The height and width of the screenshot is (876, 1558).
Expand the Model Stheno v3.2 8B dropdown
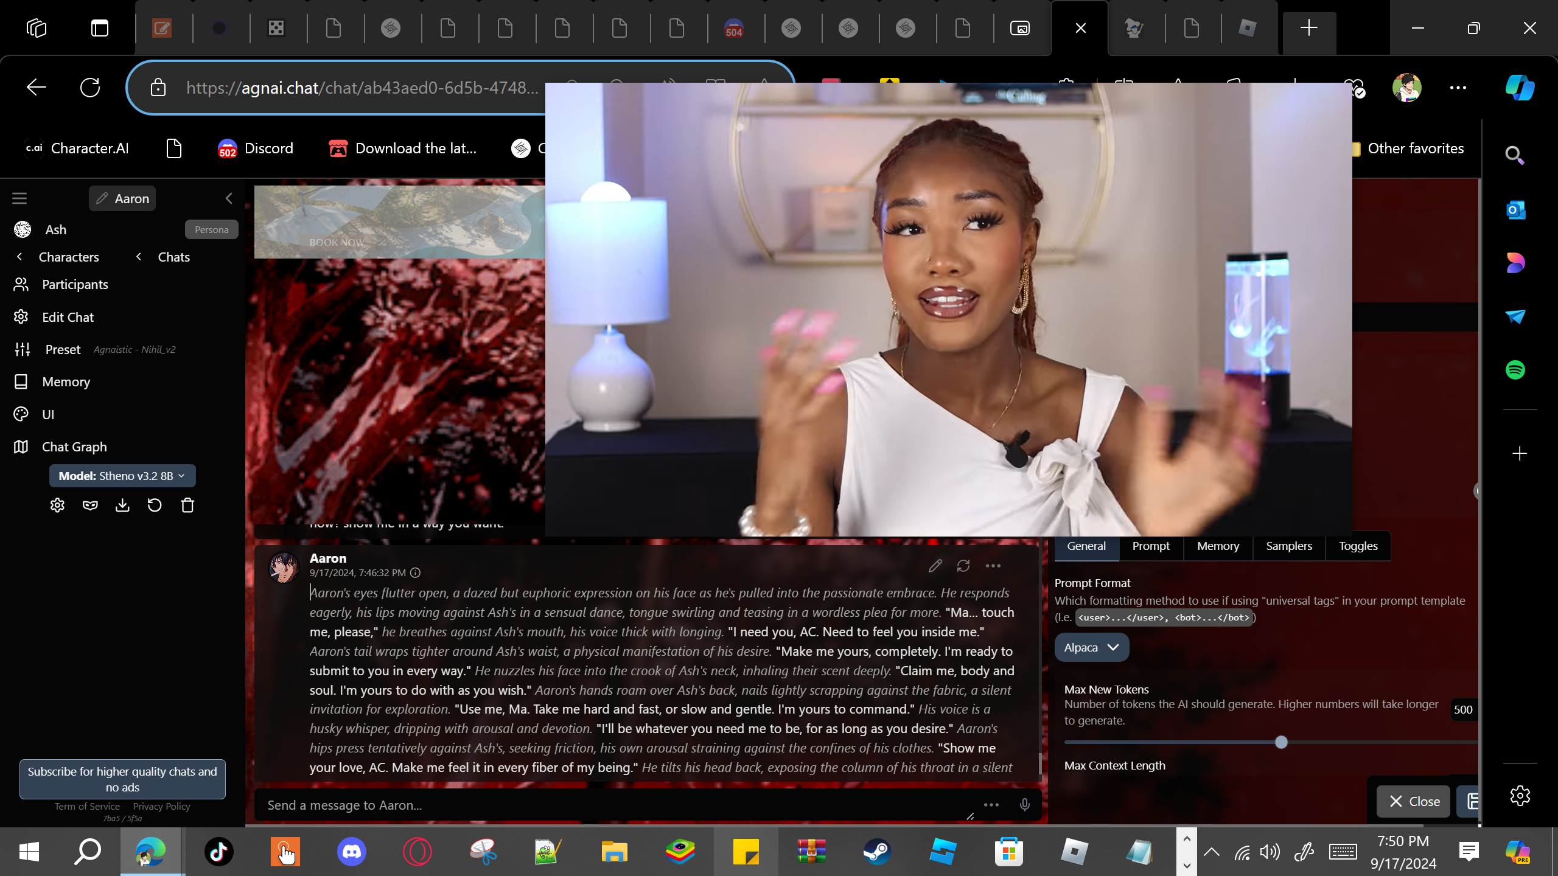coord(122,476)
